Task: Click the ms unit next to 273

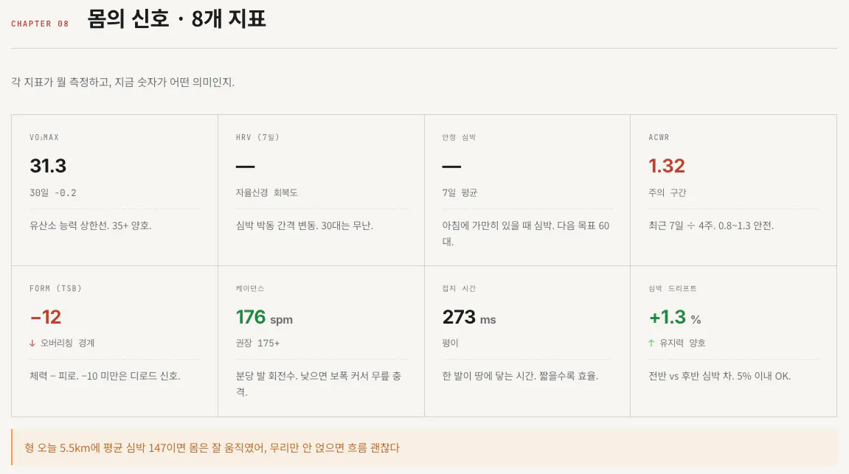Action: point(488,320)
